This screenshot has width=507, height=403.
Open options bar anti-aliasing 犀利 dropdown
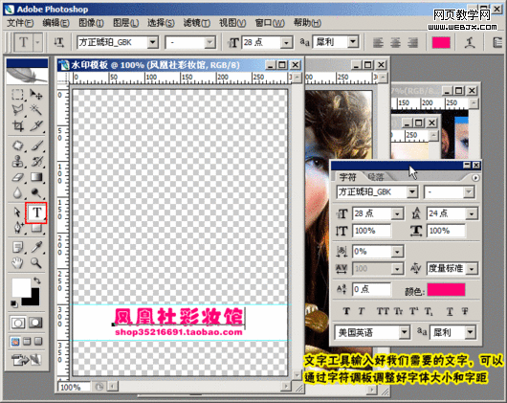click(353, 42)
